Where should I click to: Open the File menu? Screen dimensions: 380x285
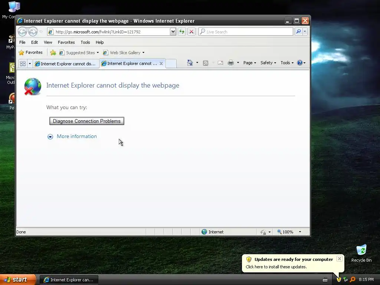click(x=22, y=42)
